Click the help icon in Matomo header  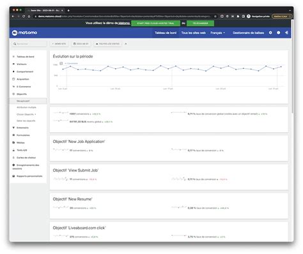pyautogui.click(x=279, y=33)
